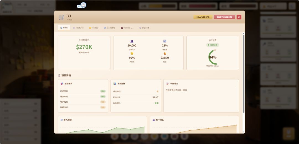Click the Support tab tools icon
This screenshot has width=299, height=144.
[x=140, y=28]
